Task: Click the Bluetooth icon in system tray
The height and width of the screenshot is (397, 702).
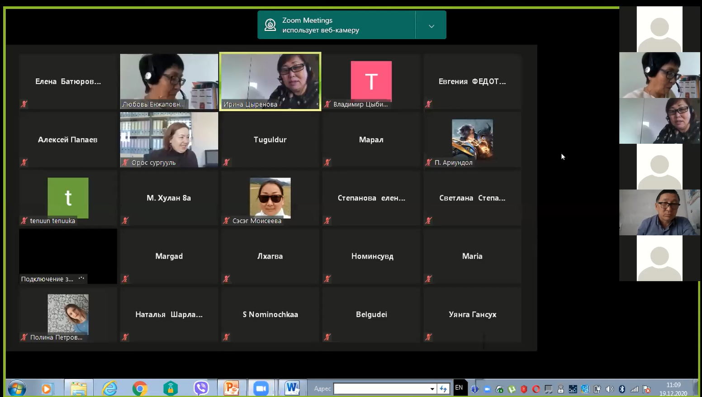Action: pos(622,389)
